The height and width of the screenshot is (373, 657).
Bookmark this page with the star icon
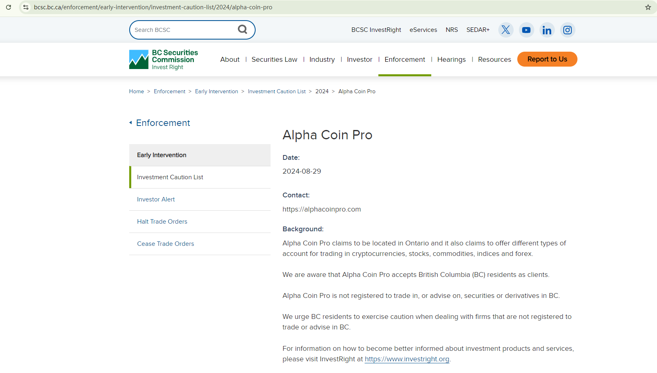(648, 7)
